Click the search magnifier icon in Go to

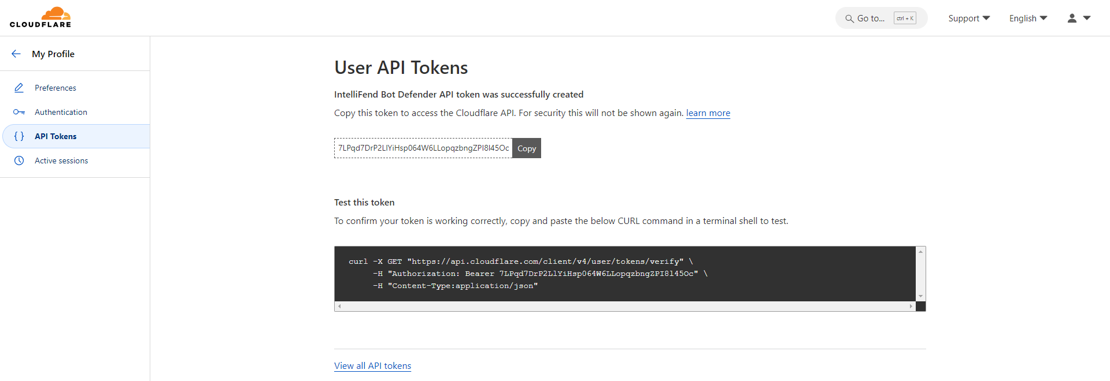[x=849, y=18]
